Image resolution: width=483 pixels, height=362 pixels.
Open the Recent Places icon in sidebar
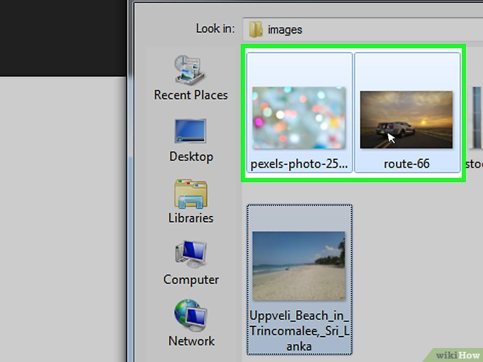(190, 70)
